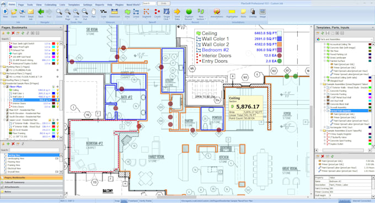This screenshot has width=375, height=203.
Task: Open the Takeoff Summary panel tab
Action: coord(31,182)
